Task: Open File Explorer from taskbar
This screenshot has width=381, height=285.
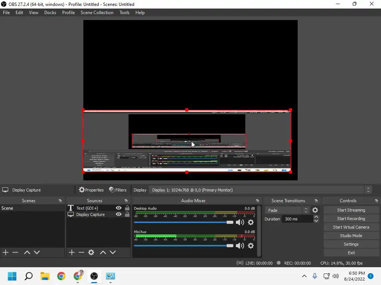Action: click(x=45, y=276)
